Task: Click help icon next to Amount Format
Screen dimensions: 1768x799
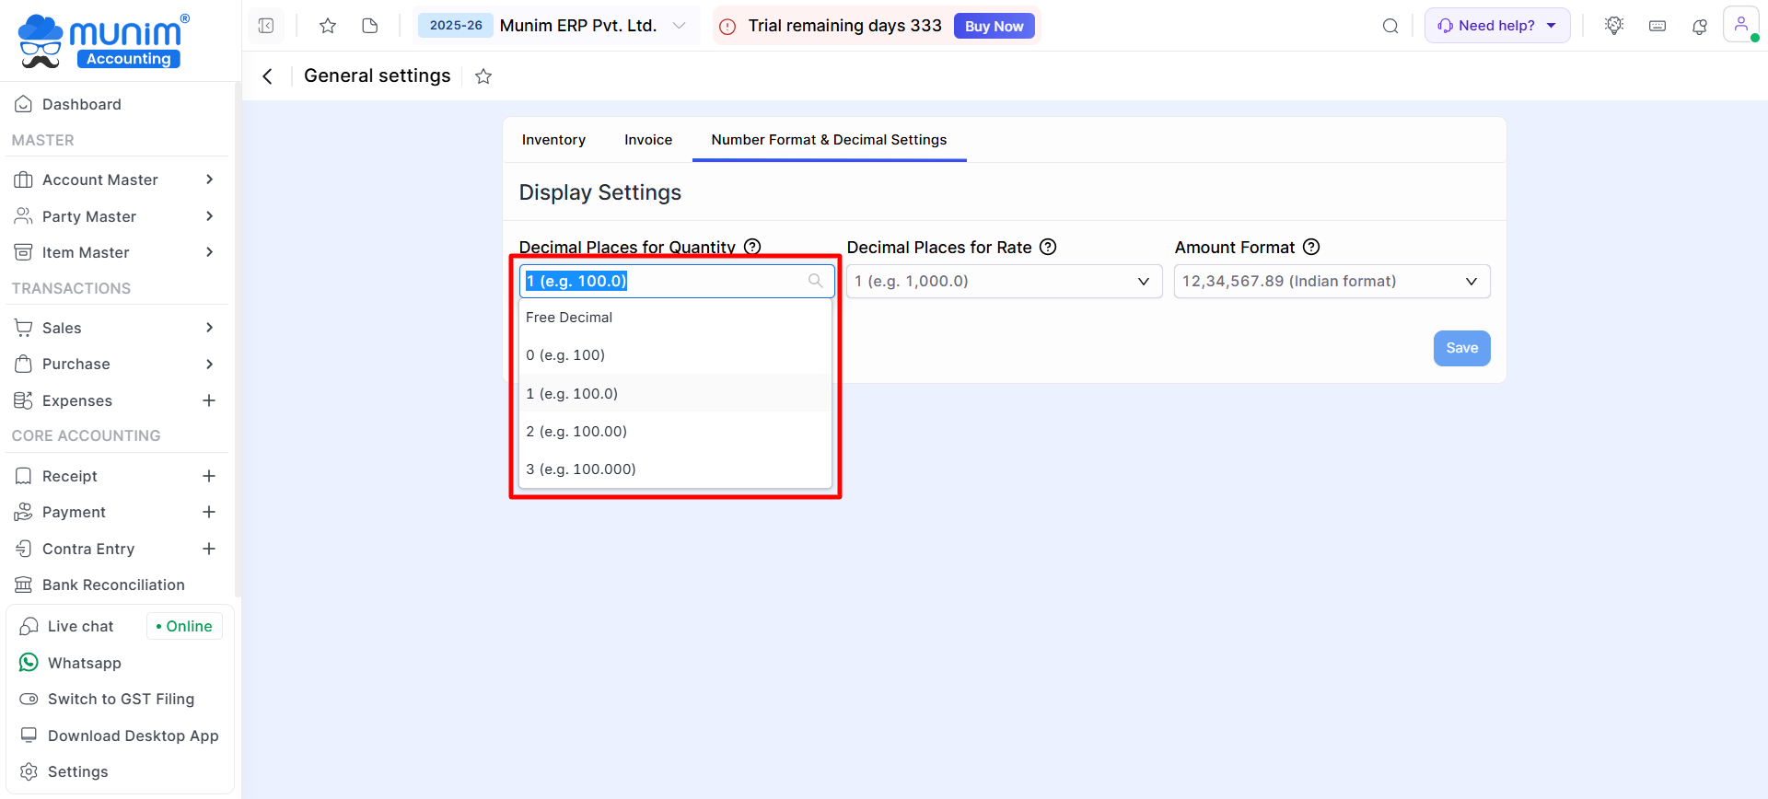Action: click(1311, 247)
